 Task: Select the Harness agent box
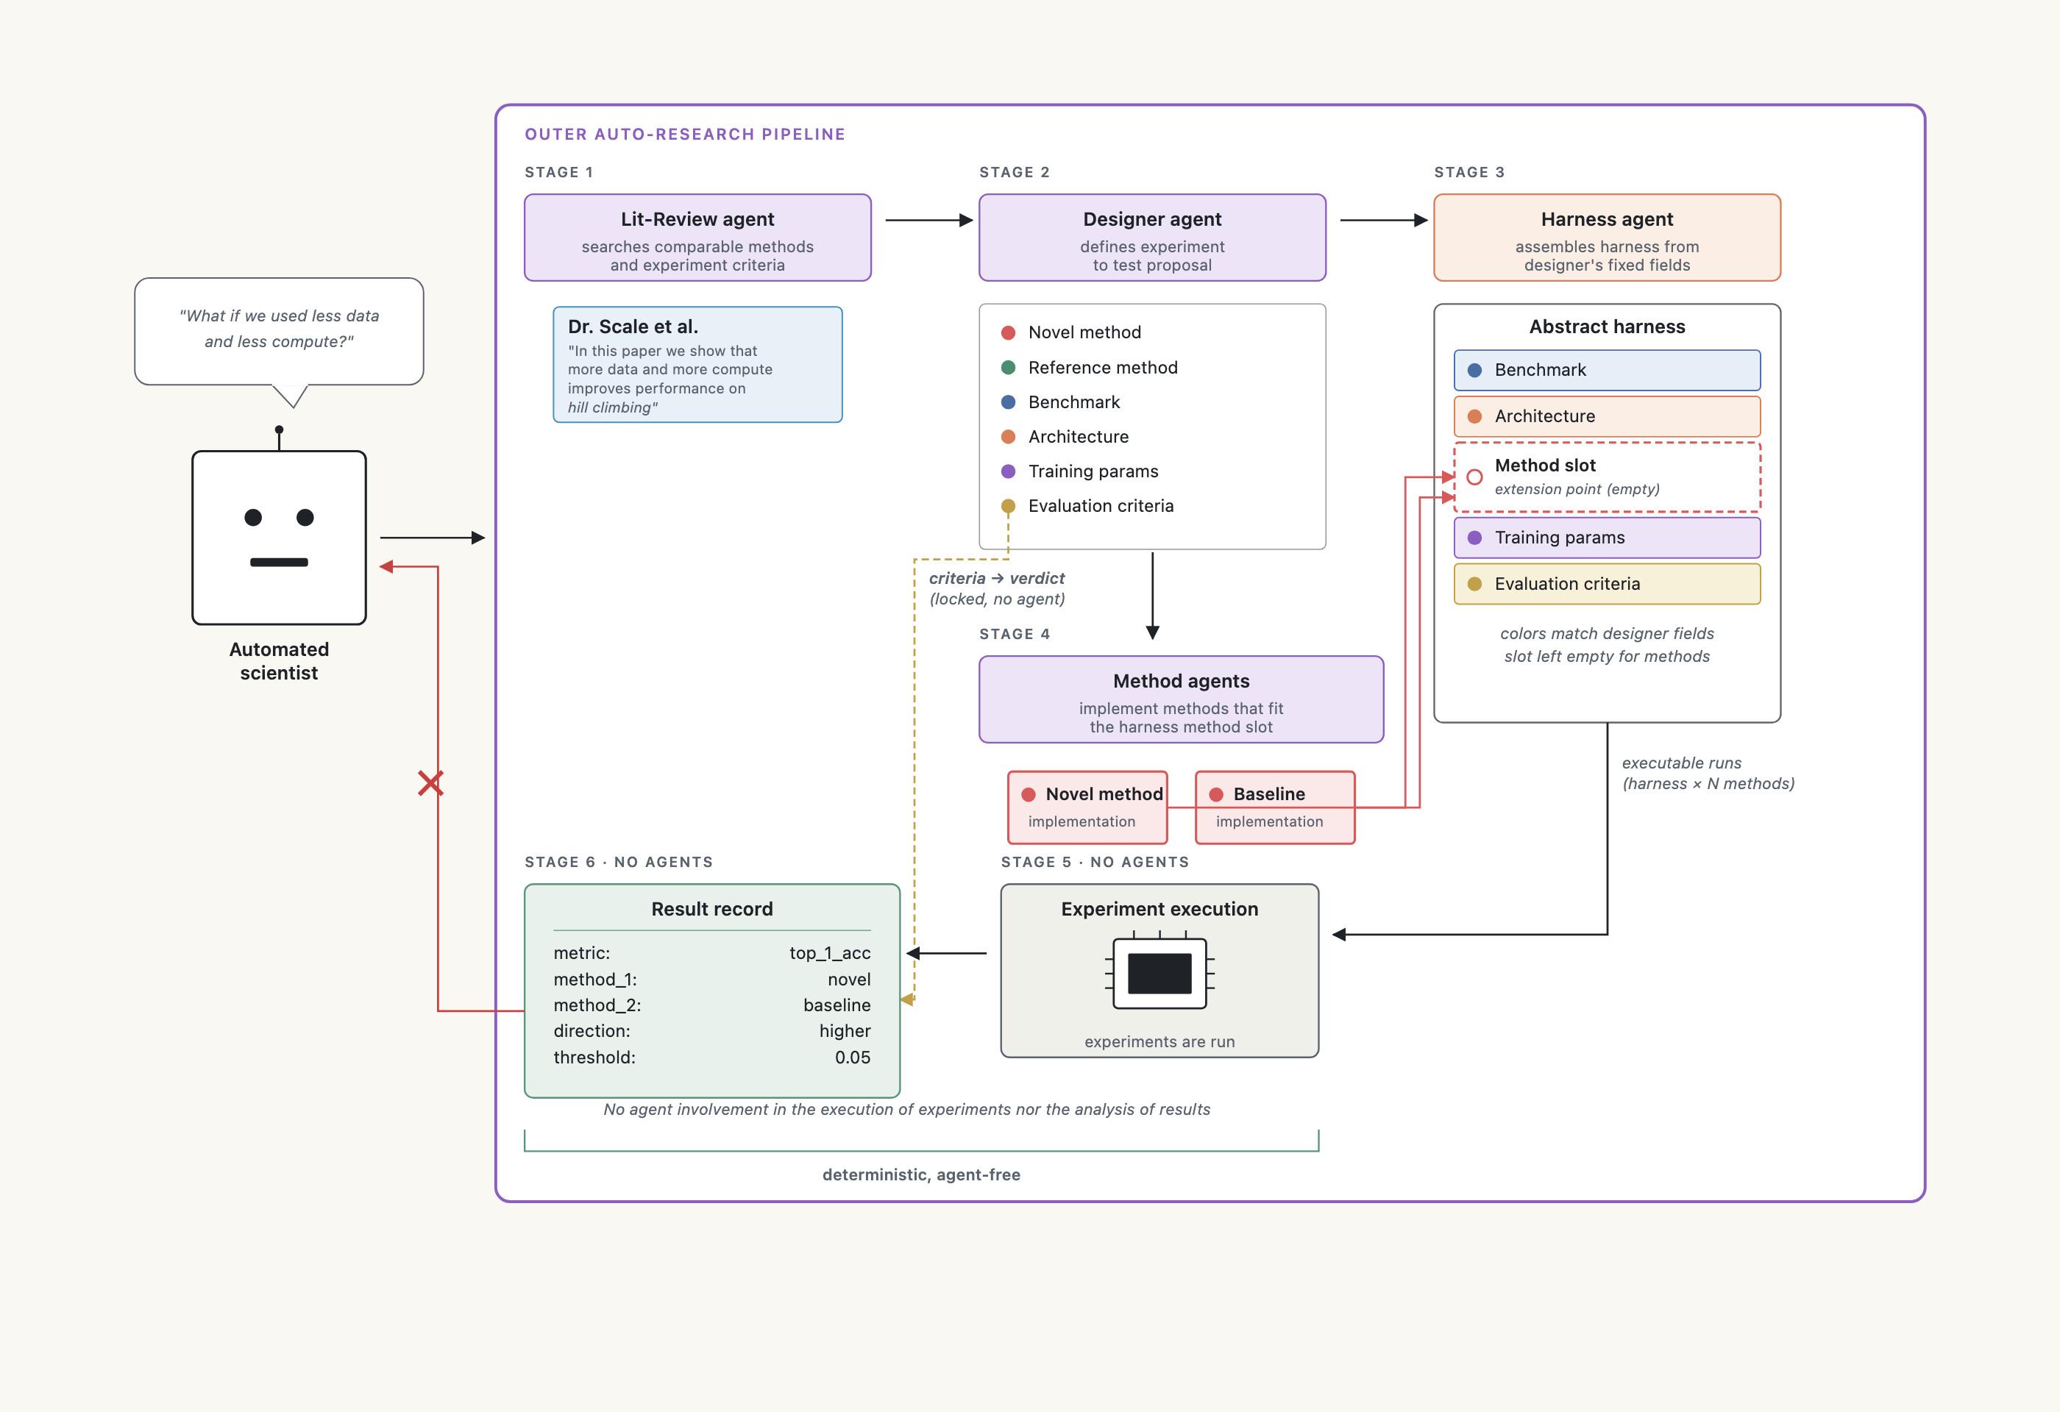[1607, 238]
